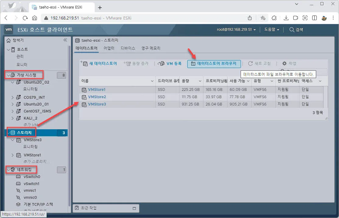Click the 데이터스토어 브라우저 button
This screenshot has height=218, width=339.
(x=214, y=63)
